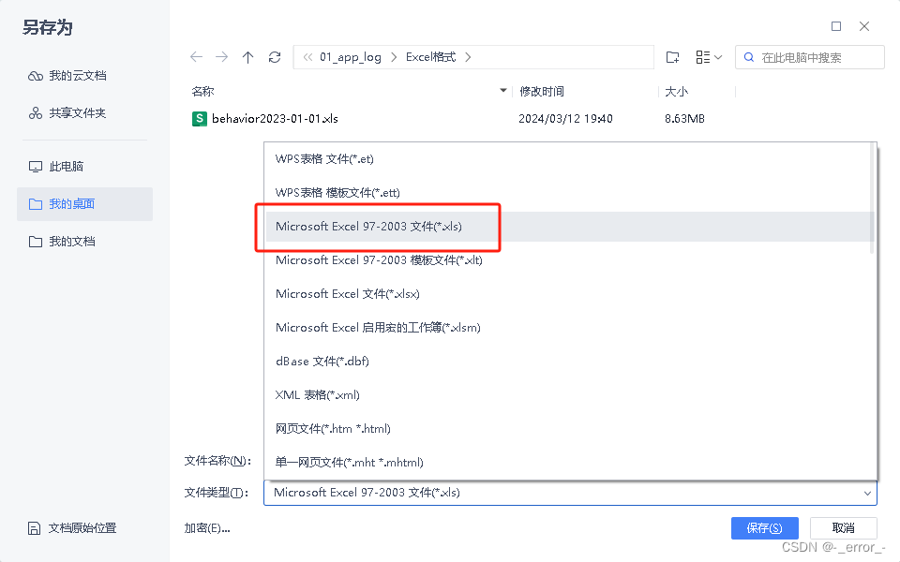
Task: Refresh the current folder view
Action: (274, 57)
